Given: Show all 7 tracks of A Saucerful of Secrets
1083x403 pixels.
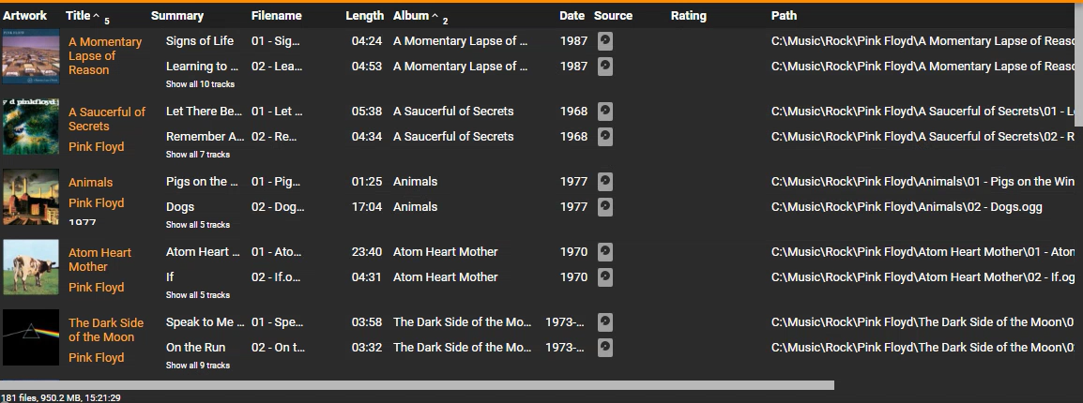Looking at the screenshot, I should [198, 155].
